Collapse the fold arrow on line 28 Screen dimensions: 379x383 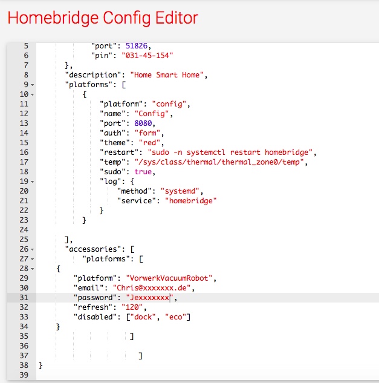[x=32, y=268]
